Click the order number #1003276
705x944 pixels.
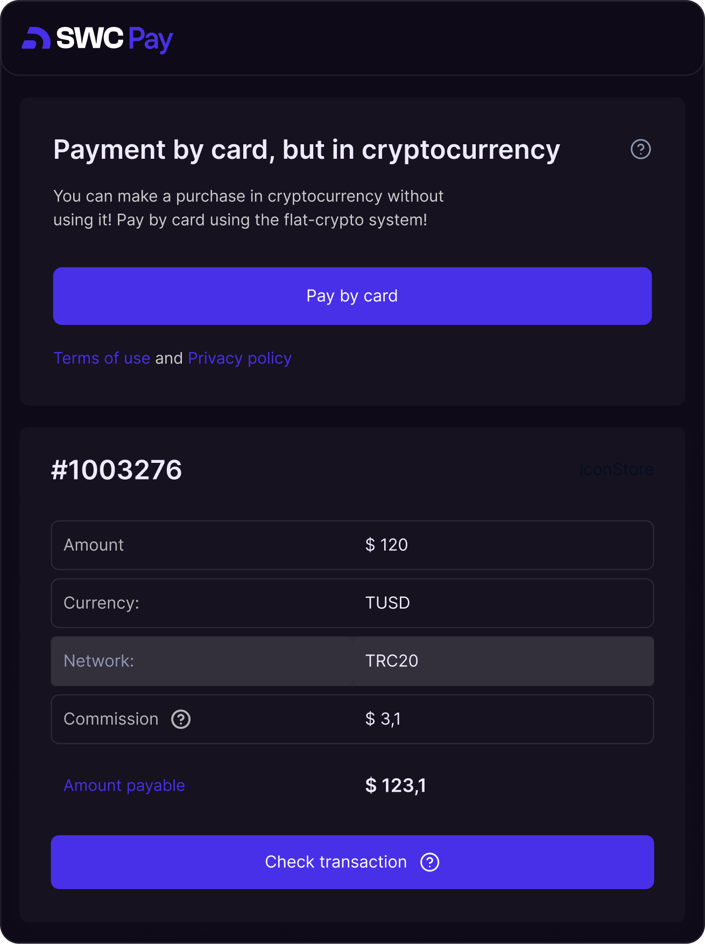tap(117, 470)
